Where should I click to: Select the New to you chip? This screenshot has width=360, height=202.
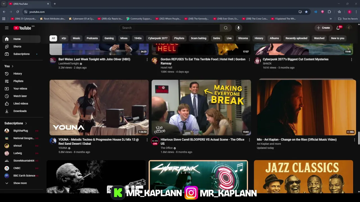(x=337, y=38)
